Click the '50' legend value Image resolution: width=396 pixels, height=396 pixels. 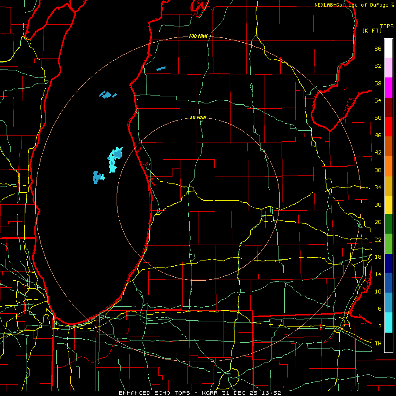pyautogui.click(x=378, y=118)
